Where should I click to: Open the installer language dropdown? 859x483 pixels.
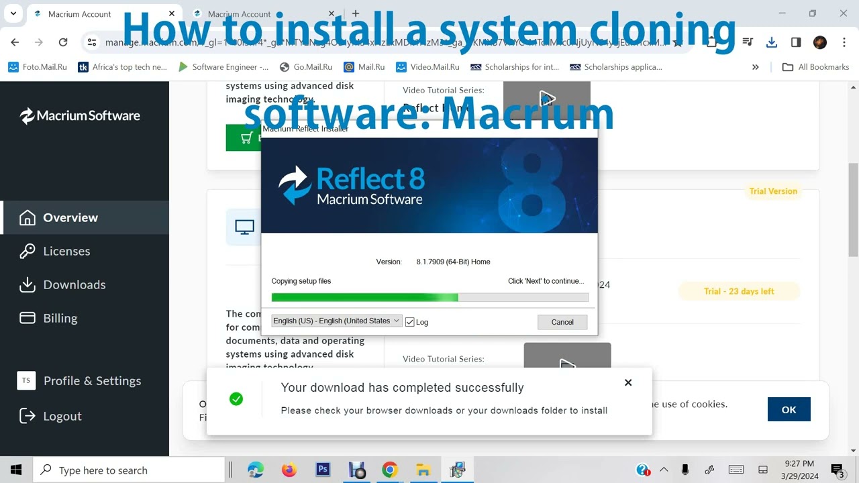tap(336, 321)
